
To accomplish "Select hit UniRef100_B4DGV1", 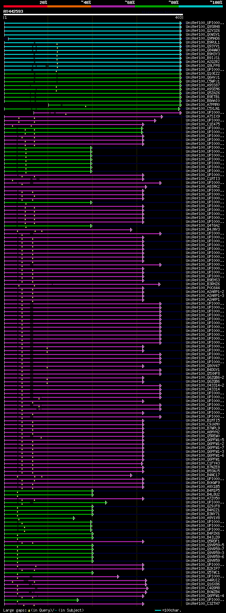I will 203,370.
